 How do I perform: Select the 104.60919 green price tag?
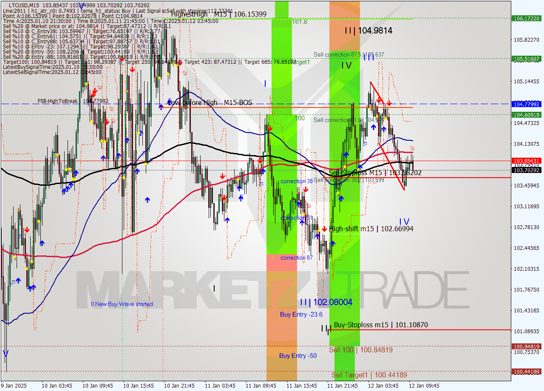pos(527,114)
